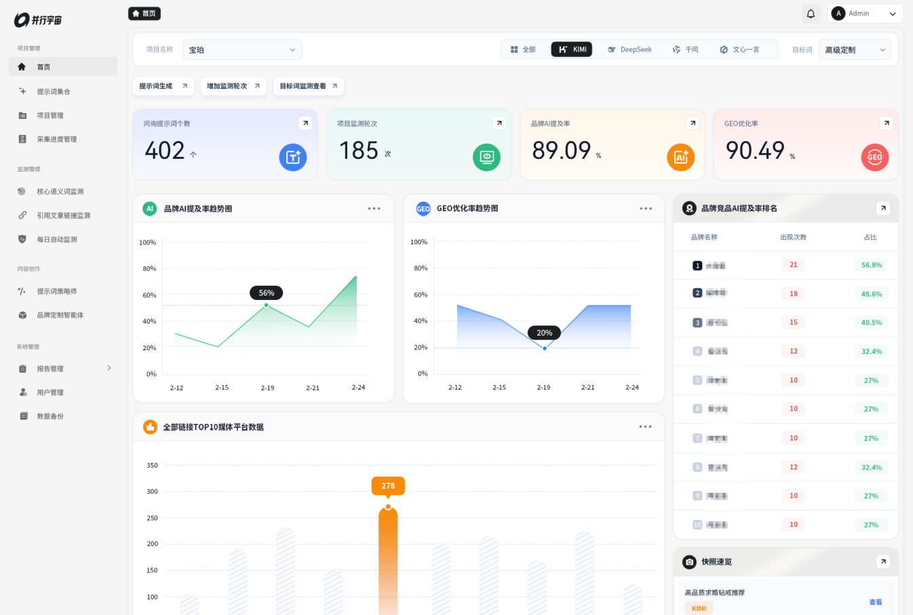This screenshot has width=913, height=615.
Task: Open the 快照速览 panel arrow icon
Action: click(x=882, y=561)
